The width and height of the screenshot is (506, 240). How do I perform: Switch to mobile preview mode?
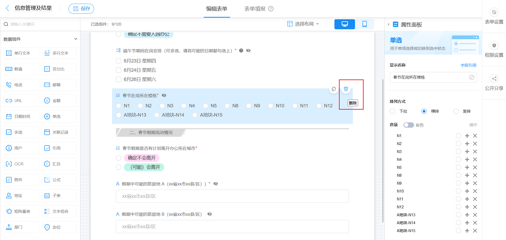pos(365,24)
